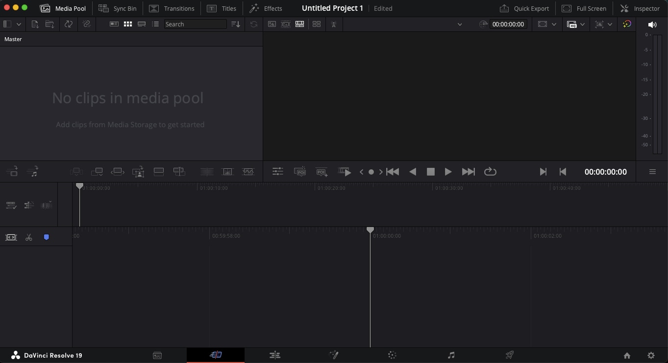
Task: Jump to the previous clip
Action: pos(393,172)
